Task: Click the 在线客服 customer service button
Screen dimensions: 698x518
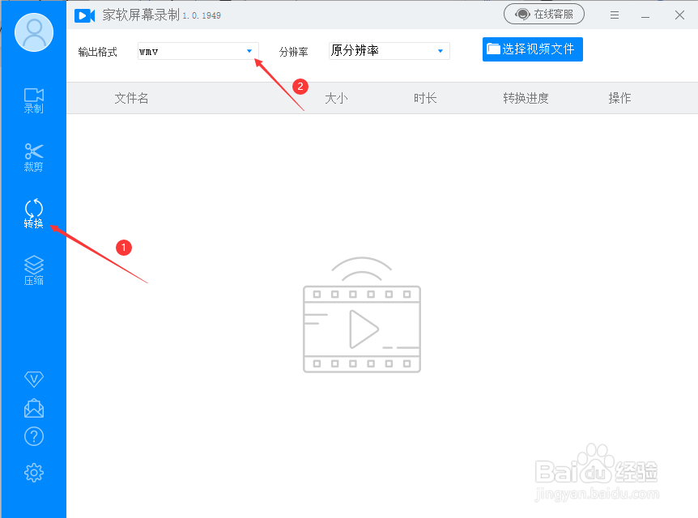Action: pyautogui.click(x=544, y=14)
